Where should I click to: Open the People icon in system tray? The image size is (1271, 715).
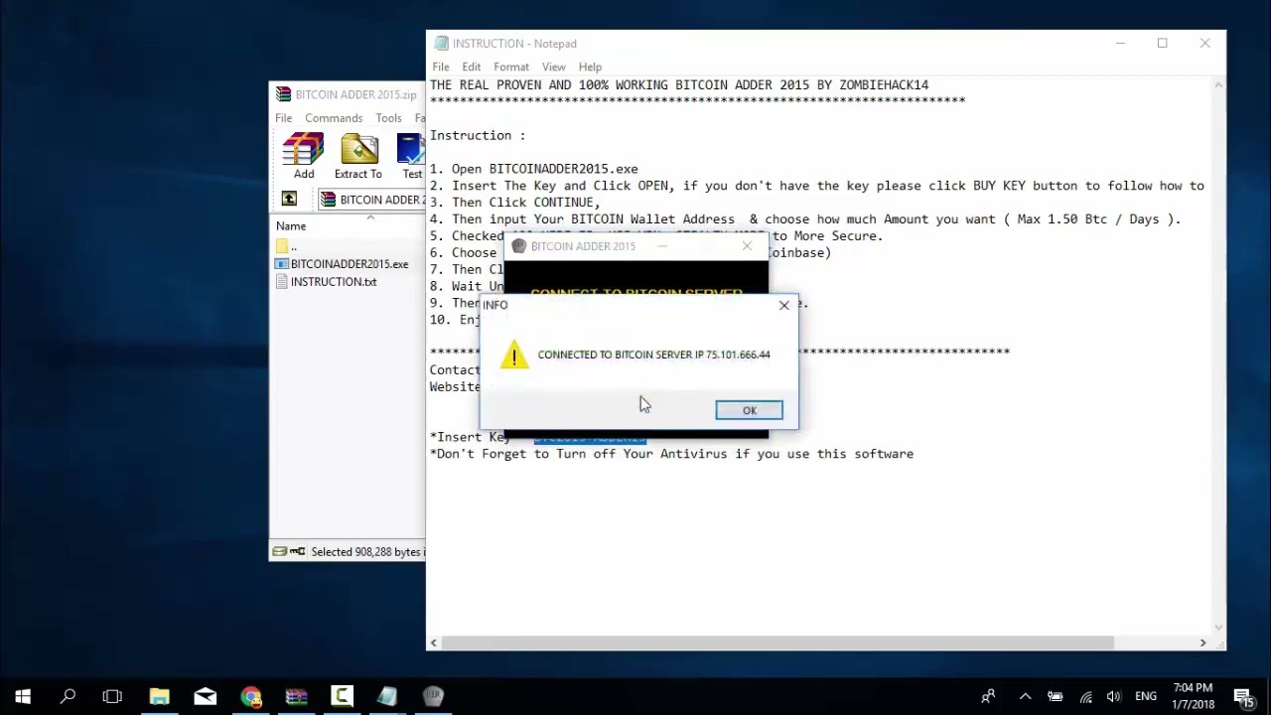[x=988, y=697]
